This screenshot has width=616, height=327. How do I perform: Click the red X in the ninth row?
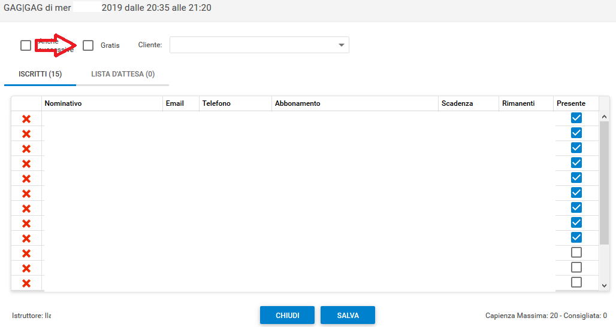coord(26,239)
